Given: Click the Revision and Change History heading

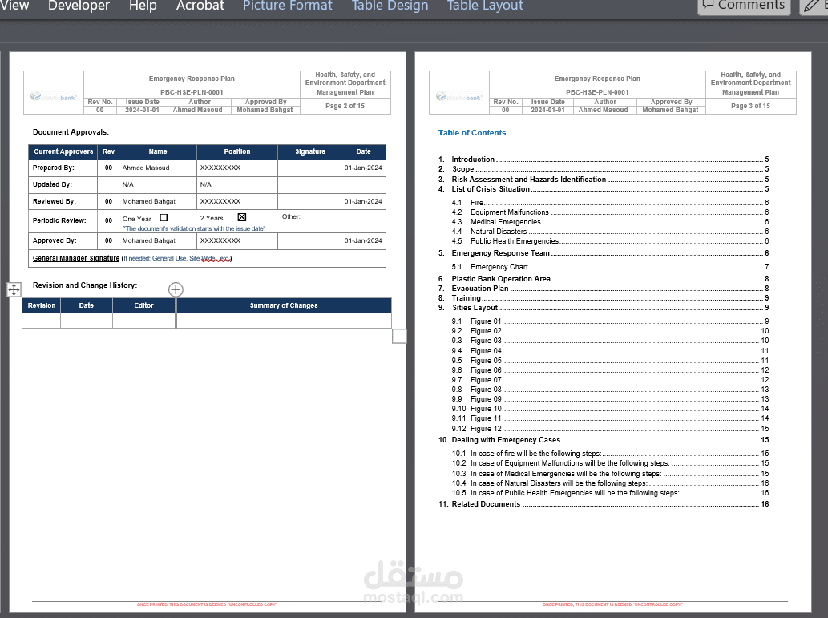Looking at the screenshot, I should tap(85, 285).
